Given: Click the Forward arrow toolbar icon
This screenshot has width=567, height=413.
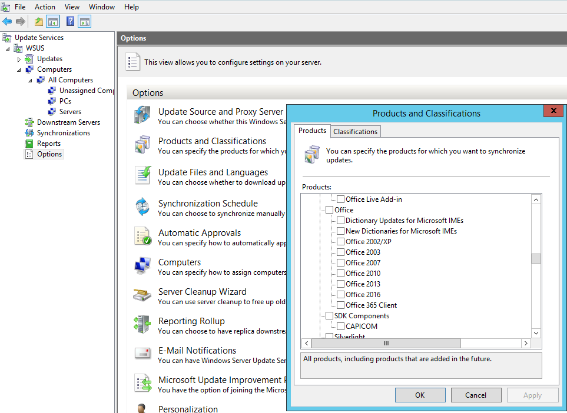Looking at the screenshot, I should [x=20, y=22].
